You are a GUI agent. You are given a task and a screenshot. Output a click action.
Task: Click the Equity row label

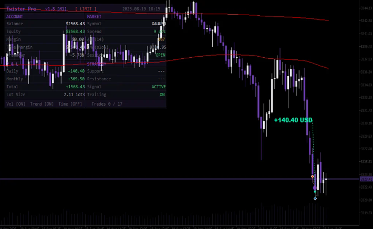13,32
